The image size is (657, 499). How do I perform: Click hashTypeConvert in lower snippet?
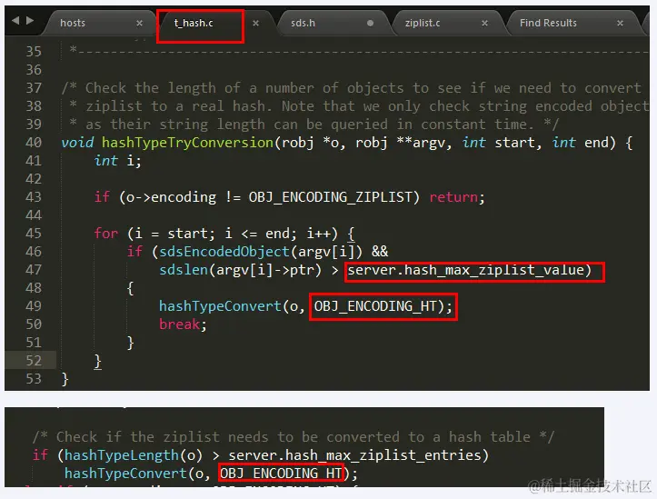(125, 474)
